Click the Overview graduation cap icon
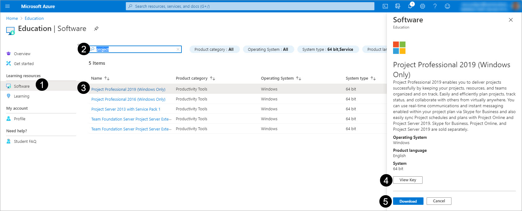Image resolution: width=522 pixels, height=211 pixels. [9, 54]
